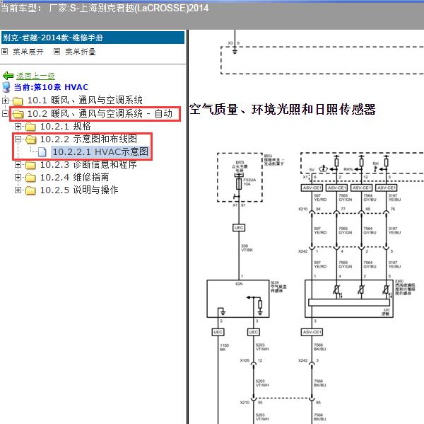Open the 10.2.2.1 HVAC示意图 document

(100, 151)
